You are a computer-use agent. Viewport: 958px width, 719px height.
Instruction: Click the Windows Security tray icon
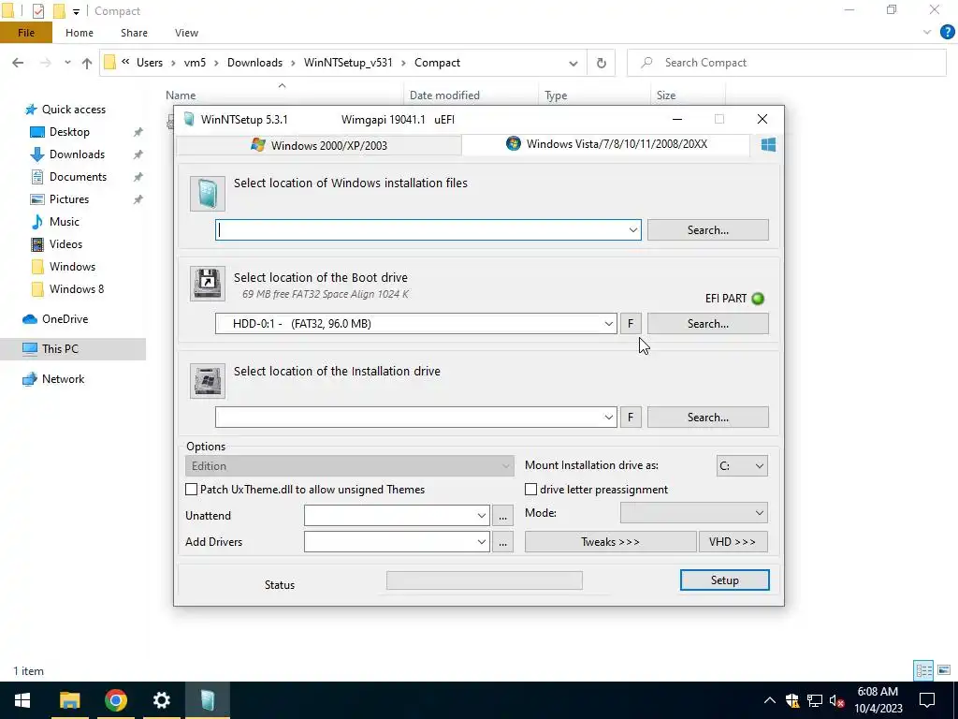[792, 700]
